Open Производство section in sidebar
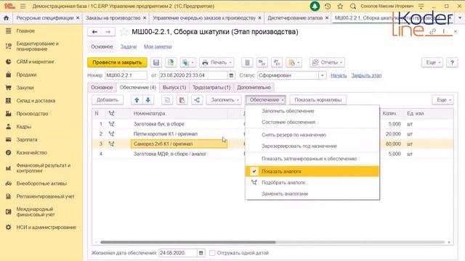 (x=32, y=114)
